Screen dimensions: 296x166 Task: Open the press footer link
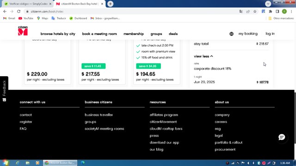[154, 136]
